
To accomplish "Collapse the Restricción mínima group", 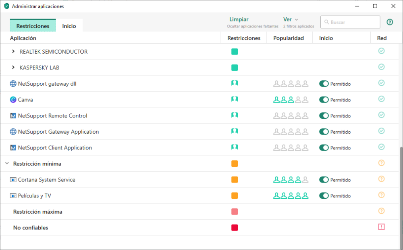I will tap(7, 164).
